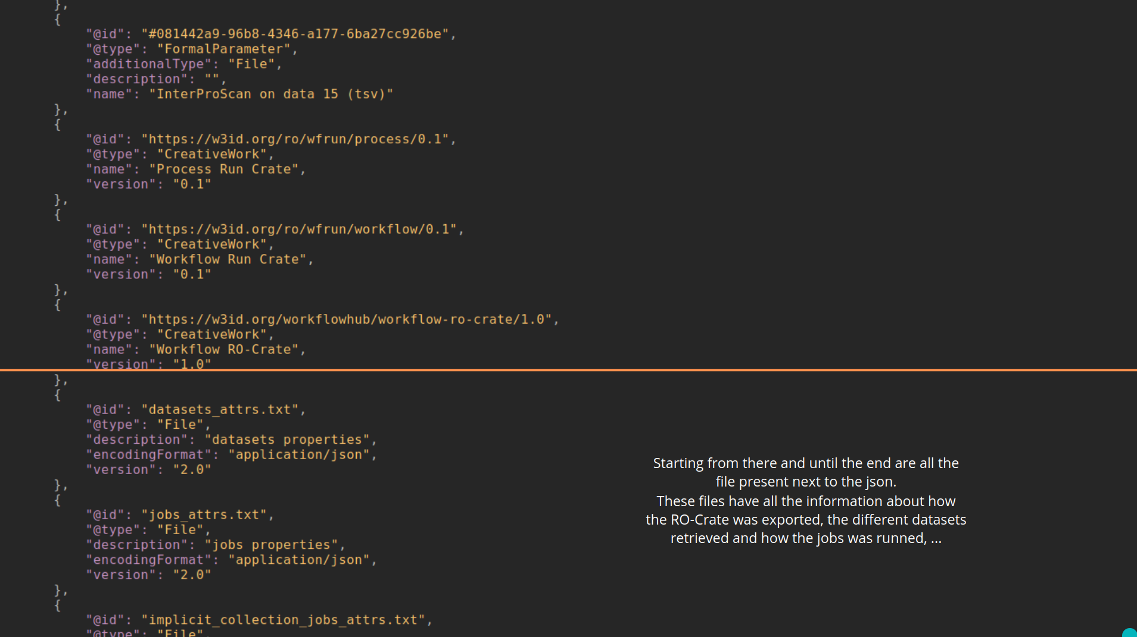Click the "InterProScan on data 15 (tsv)" name
Screen dimensions: 1137x637
tap(271, 94)
